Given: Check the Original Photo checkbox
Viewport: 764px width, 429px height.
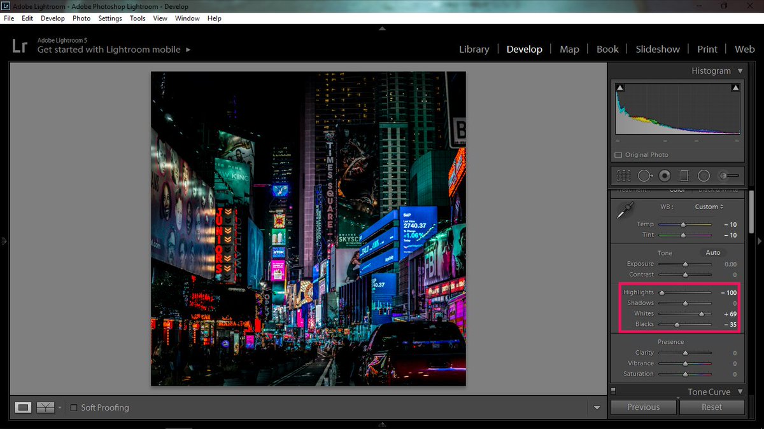Looking at the screenshot, I should pyautogui.click(x=618, y=155).
